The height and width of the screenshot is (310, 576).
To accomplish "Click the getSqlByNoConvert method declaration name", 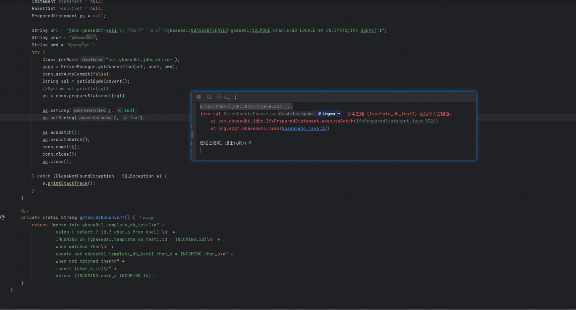I will 102,218.
